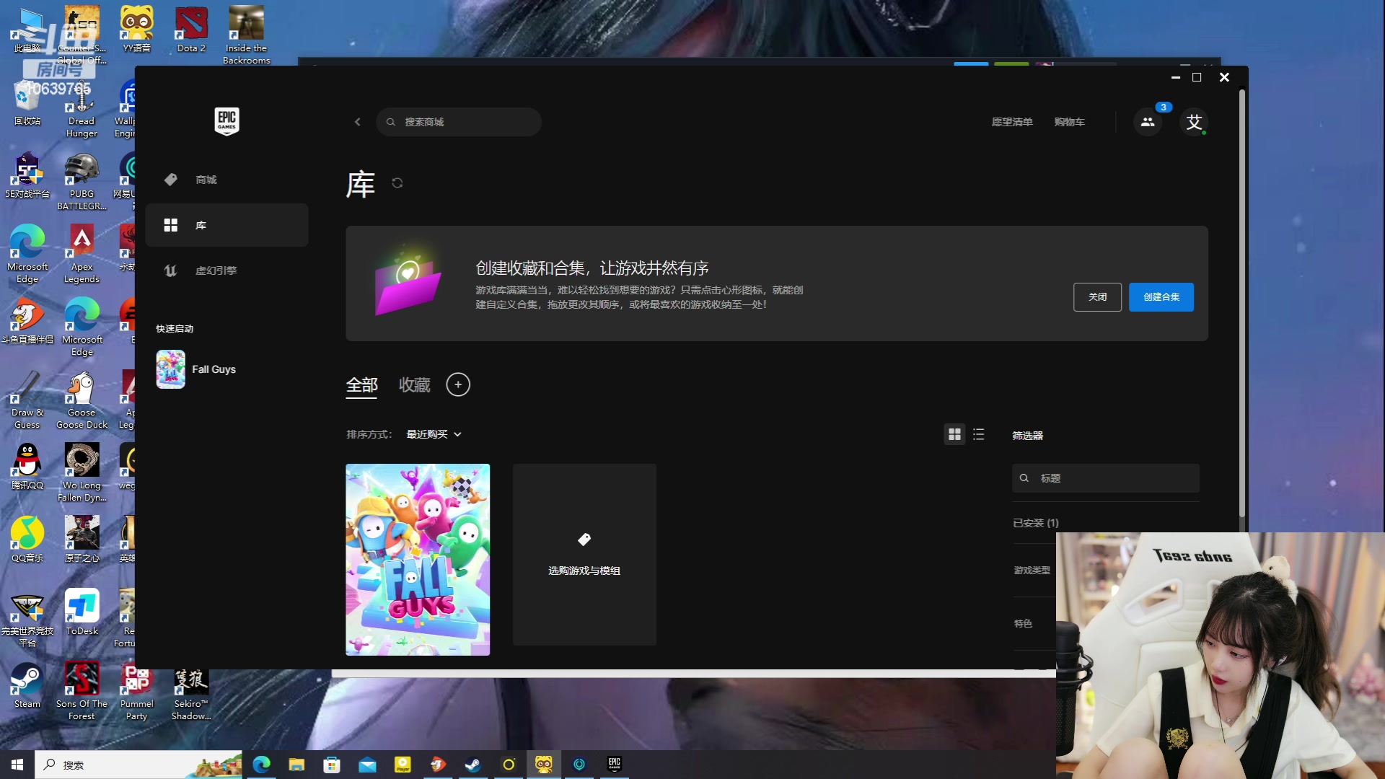Switch to grid view
Image resolution: width=1385 pixels, height=779 pixels.
pos(954,434)
